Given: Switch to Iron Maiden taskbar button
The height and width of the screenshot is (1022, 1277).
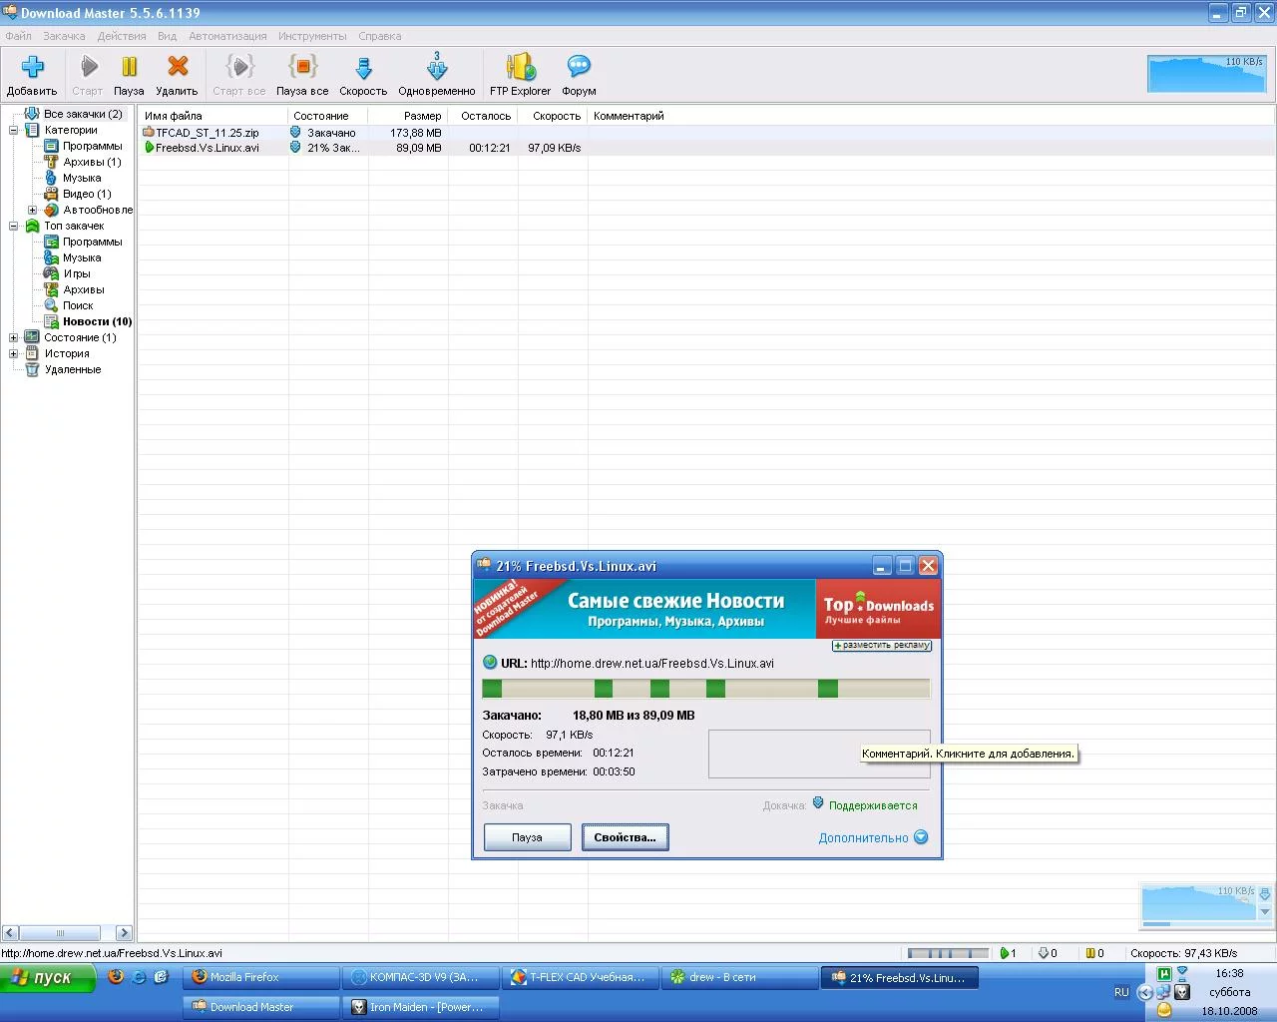Looking at the screenshot, I should (x=421, y=1007).
